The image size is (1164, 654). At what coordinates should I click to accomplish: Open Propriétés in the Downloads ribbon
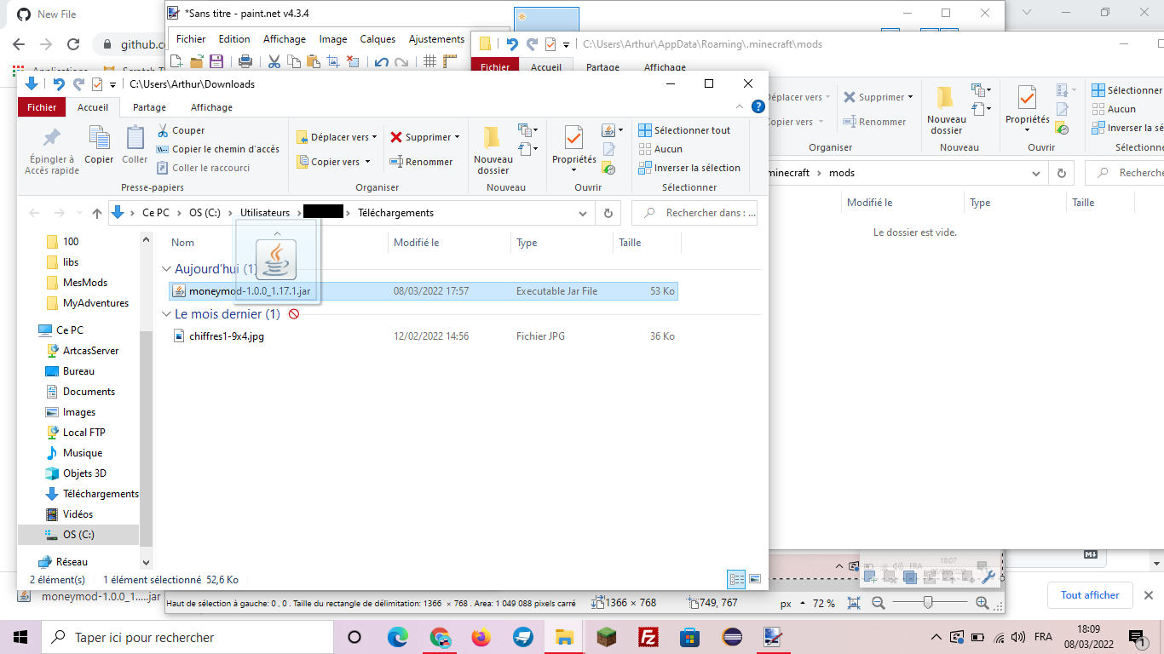pos(574,149)
